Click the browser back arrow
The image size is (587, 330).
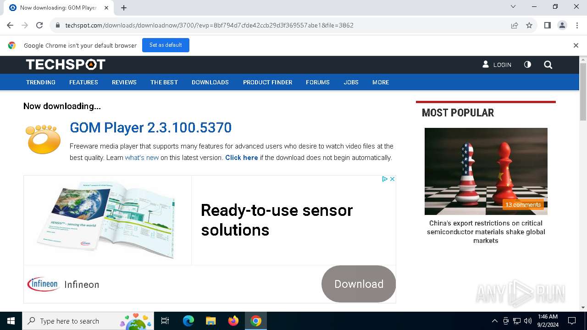pos(10,25)
